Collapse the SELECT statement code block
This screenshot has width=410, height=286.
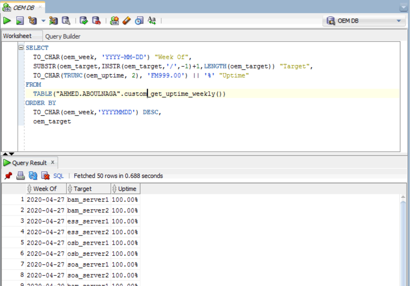[x=21, y=48]
